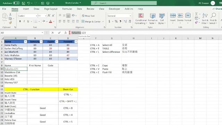Open the font name Calibri dropdown
Viewport: 222px width, 125px height.
36,16
